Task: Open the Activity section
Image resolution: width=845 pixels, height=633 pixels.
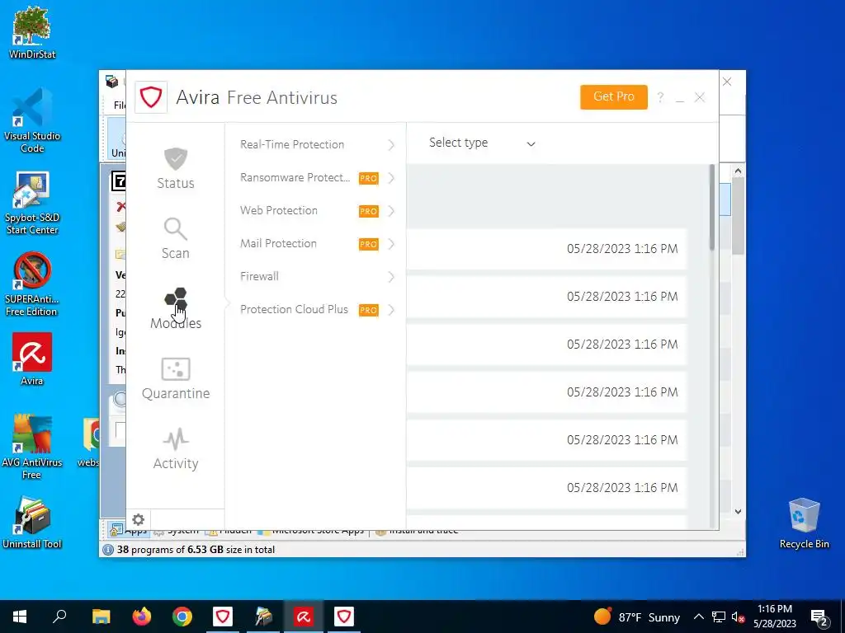Action: (176, 448)
